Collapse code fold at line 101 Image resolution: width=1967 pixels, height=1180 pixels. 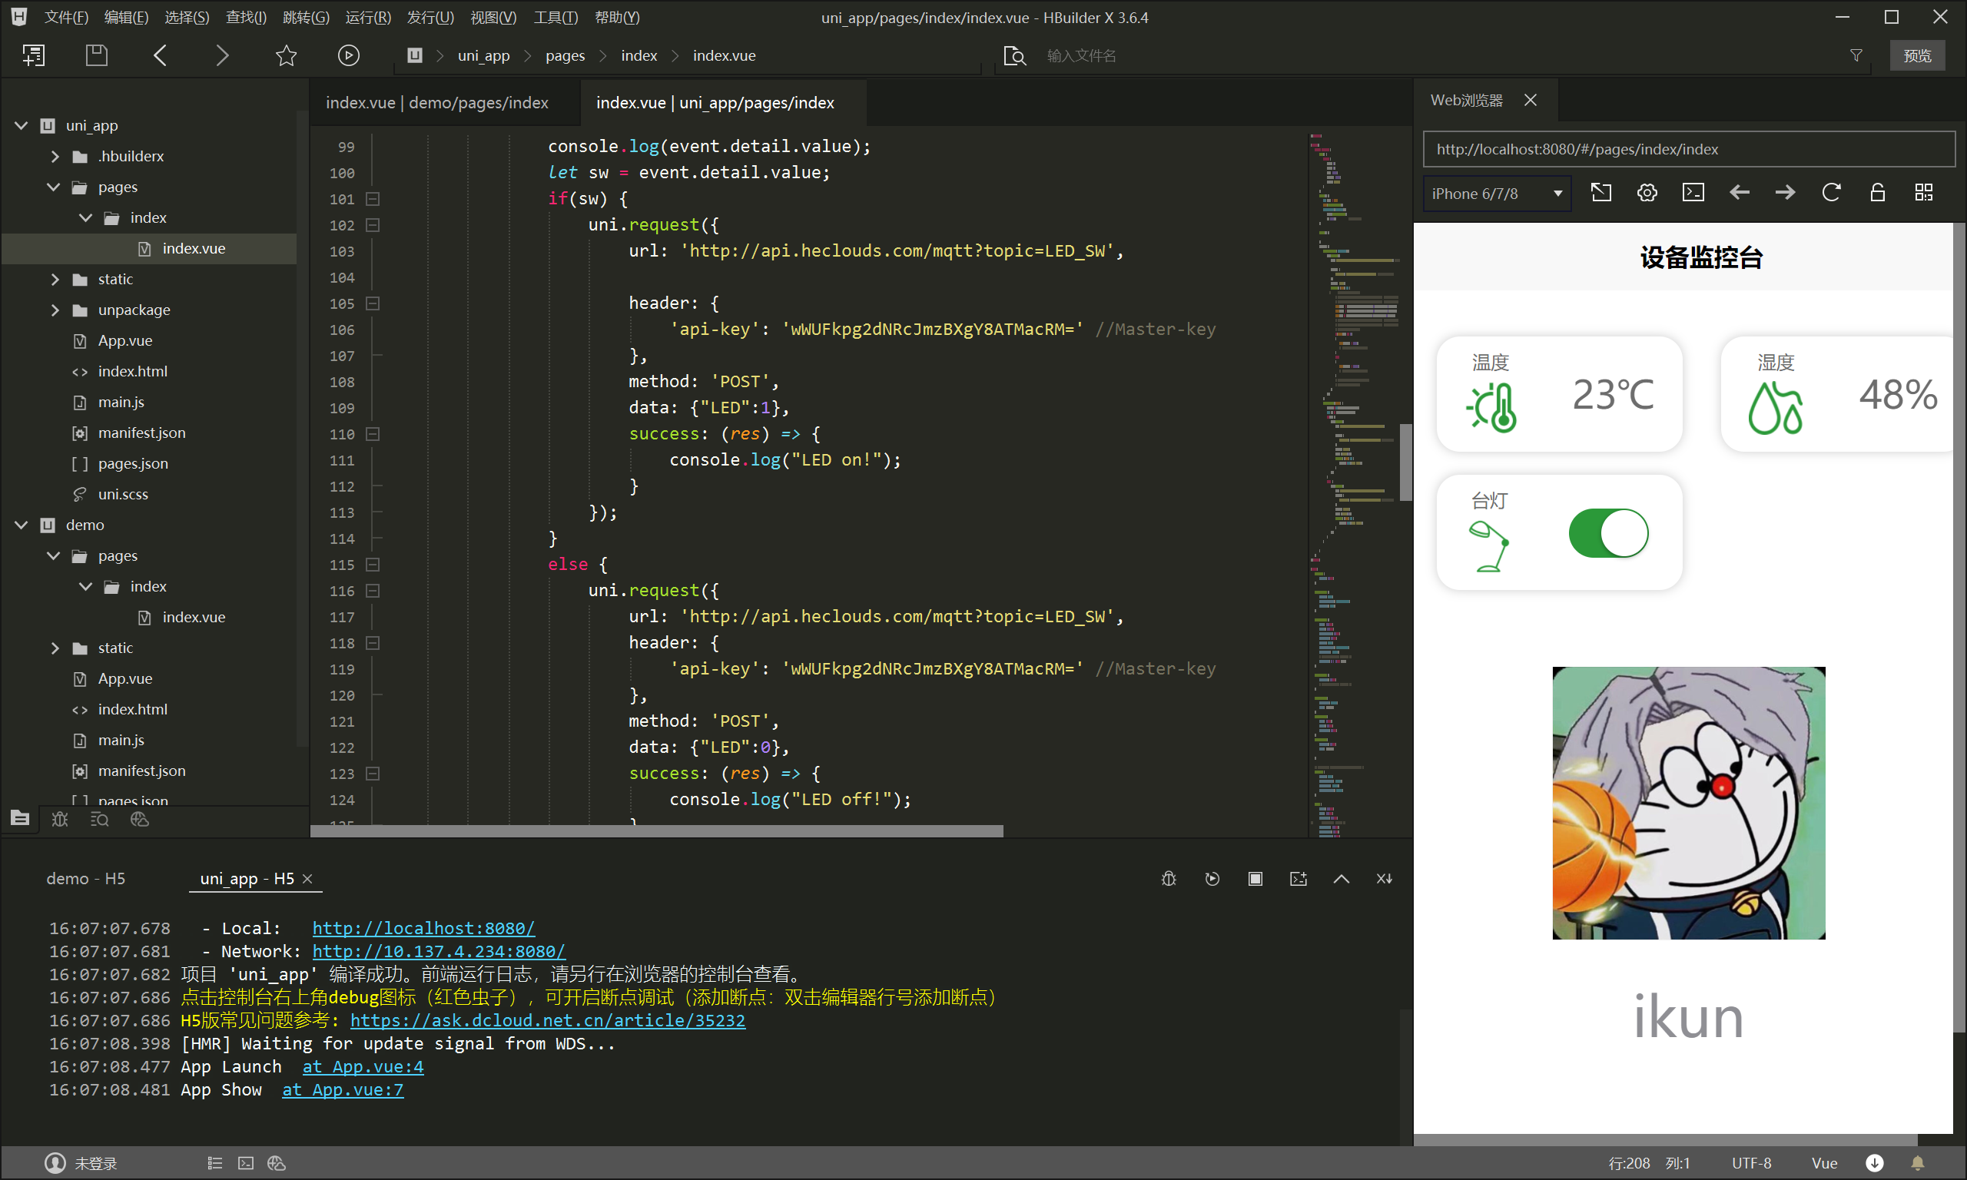coord(372,199)
